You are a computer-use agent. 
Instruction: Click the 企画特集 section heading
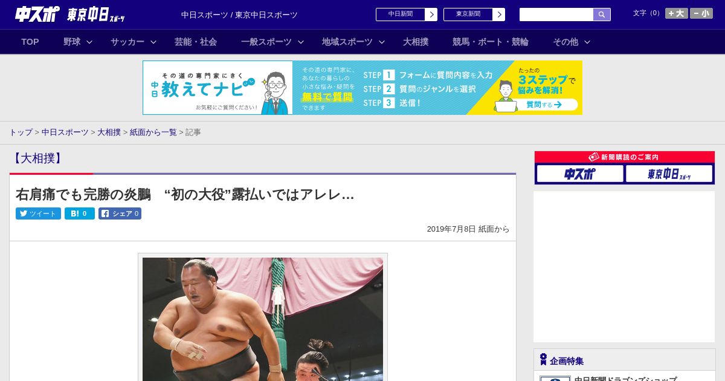coord(567,361)
